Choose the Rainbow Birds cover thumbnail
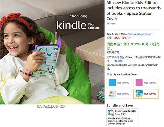The width and height of the screenshot is (164, 127). pyautogui.click(x=112, y=94)
